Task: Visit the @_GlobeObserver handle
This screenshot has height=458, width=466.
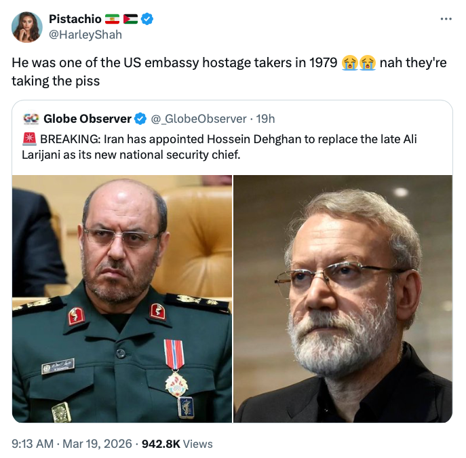Action: click(199, 119)
